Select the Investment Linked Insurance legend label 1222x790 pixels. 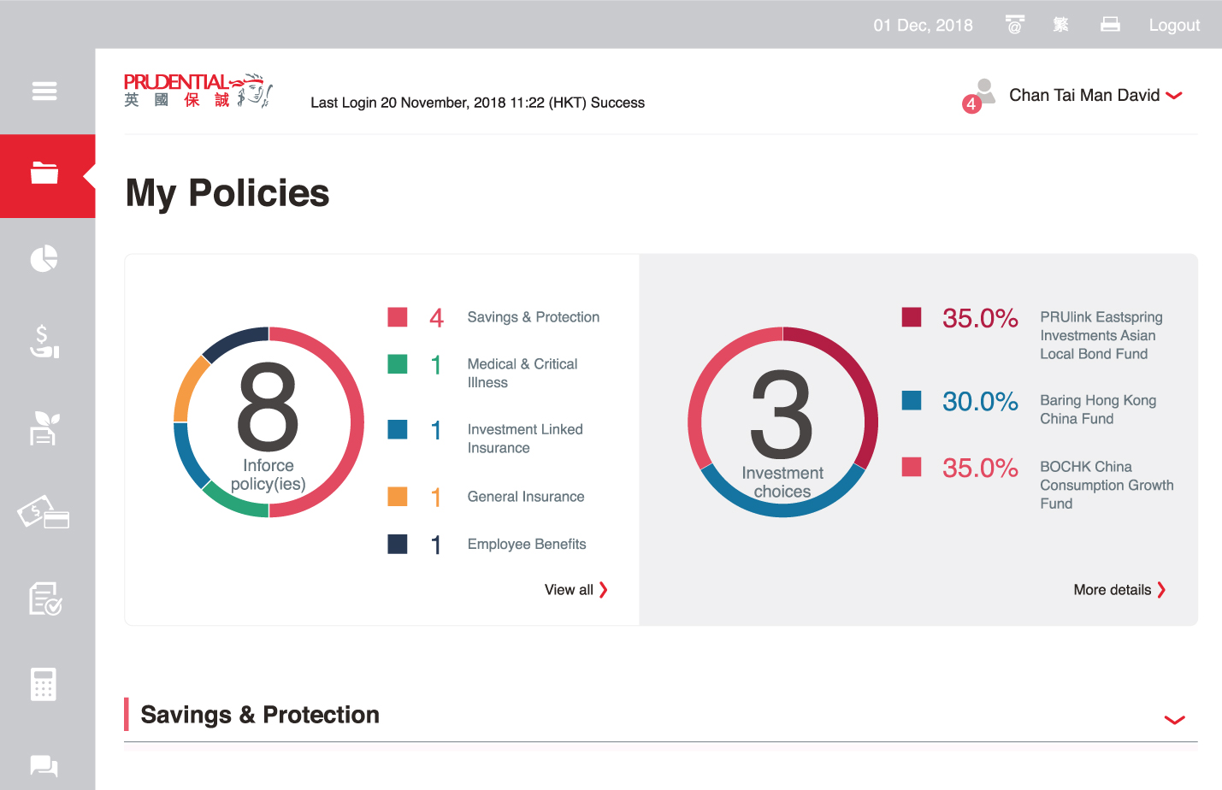pyautogui.click(x=525, y=439)
